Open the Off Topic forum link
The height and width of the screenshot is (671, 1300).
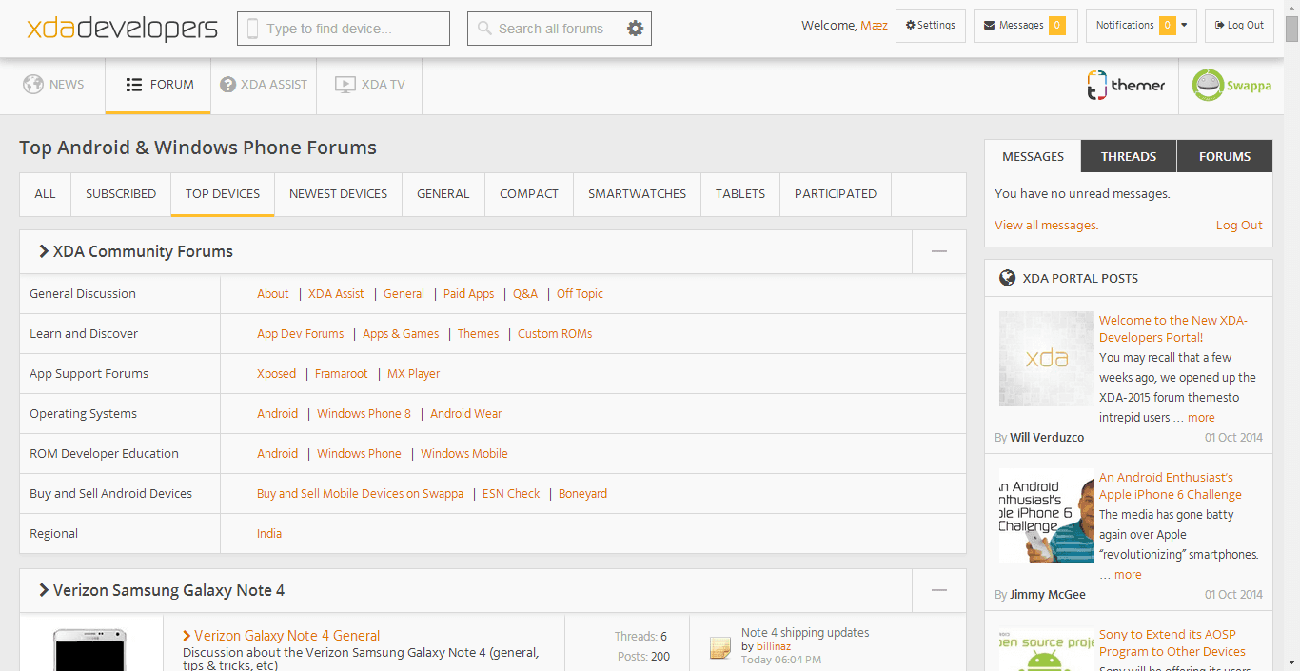pyautogui.click(x=580, y=294)
